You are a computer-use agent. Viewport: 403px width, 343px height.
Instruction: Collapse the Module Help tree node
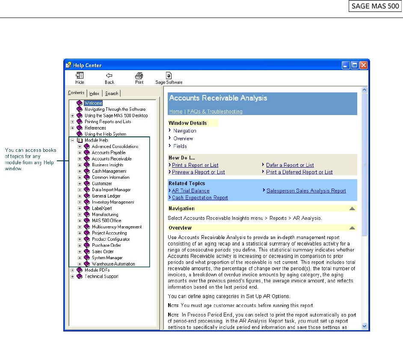pos(72,140)
